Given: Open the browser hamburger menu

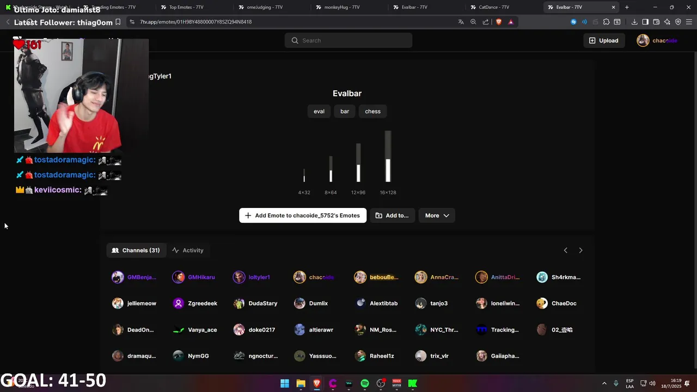Looking at the screenshot, I should pos(689,22).
